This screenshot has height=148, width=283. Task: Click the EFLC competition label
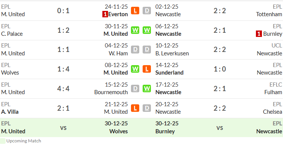[275, 85]
